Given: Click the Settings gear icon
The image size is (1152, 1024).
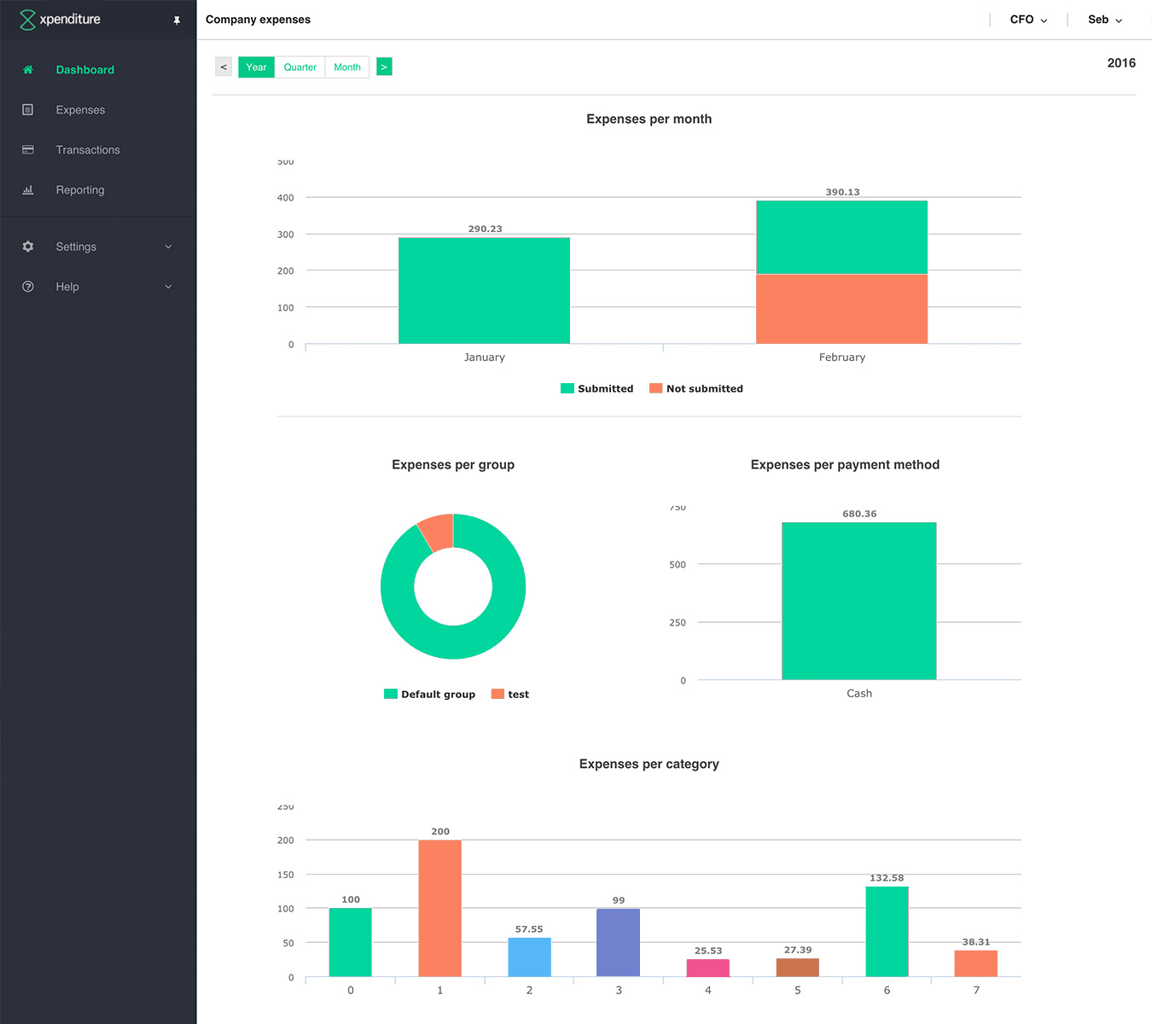Looking at the screenshot, I should (28, 247).
